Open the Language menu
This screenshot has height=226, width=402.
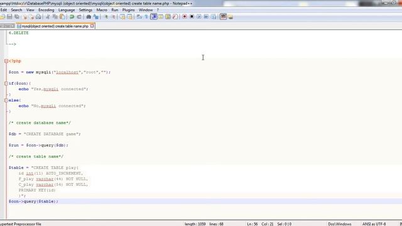[67, 10]
